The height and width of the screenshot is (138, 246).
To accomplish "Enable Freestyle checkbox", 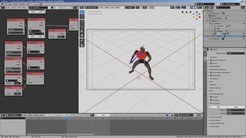I will [x=211, y=100].
